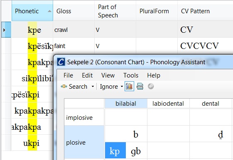233x160 pixels.
Task: Open the Ignore dropdown arrow
Action: pyautogui.click(x=122, y=87)
